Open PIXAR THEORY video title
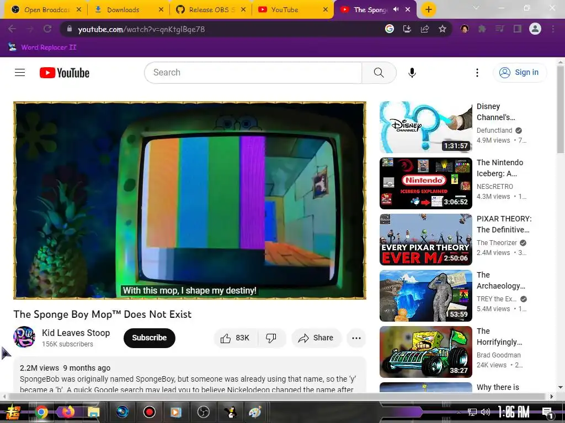 pyautogui.click(x=504, y=224)
